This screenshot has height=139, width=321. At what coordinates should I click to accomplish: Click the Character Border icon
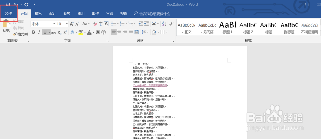coord(106,24)
